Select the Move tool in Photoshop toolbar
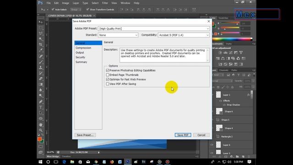This screenshot has height=165, width=293. [x=41, y=22]
